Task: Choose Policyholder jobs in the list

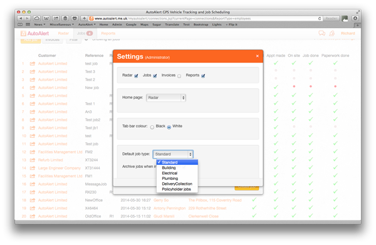Action: (x=177, y=189)
